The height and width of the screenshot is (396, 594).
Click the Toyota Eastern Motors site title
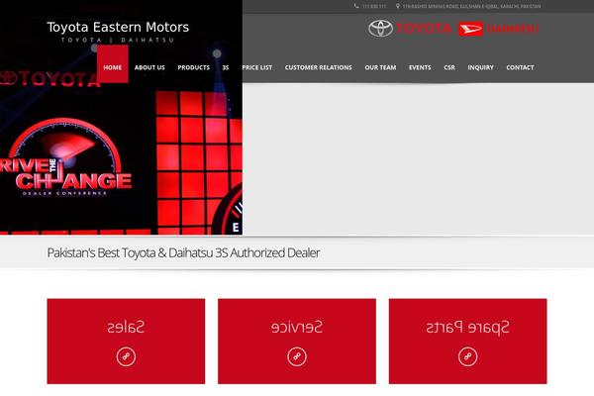point(118,28)
